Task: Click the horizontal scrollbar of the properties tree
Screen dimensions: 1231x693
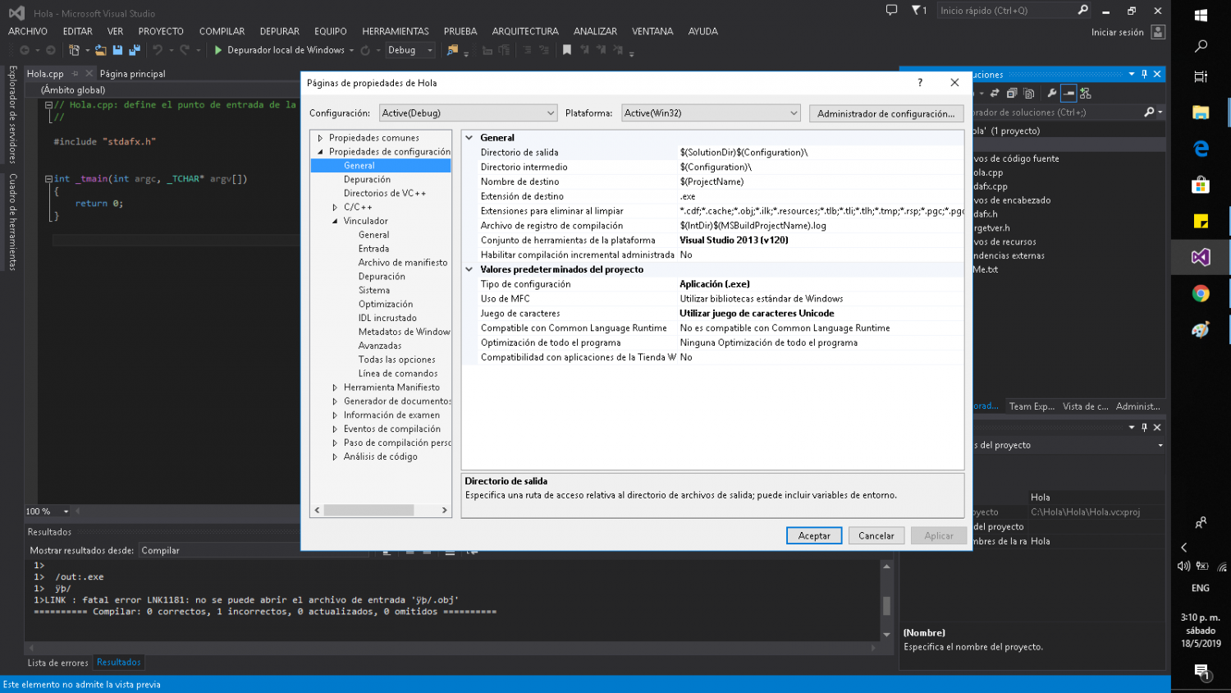Action: click(368, 510)
